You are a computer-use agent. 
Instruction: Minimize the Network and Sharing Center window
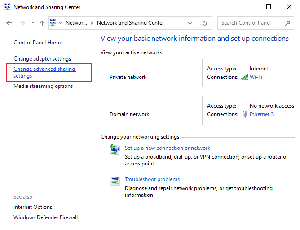[x=248, y=7]
